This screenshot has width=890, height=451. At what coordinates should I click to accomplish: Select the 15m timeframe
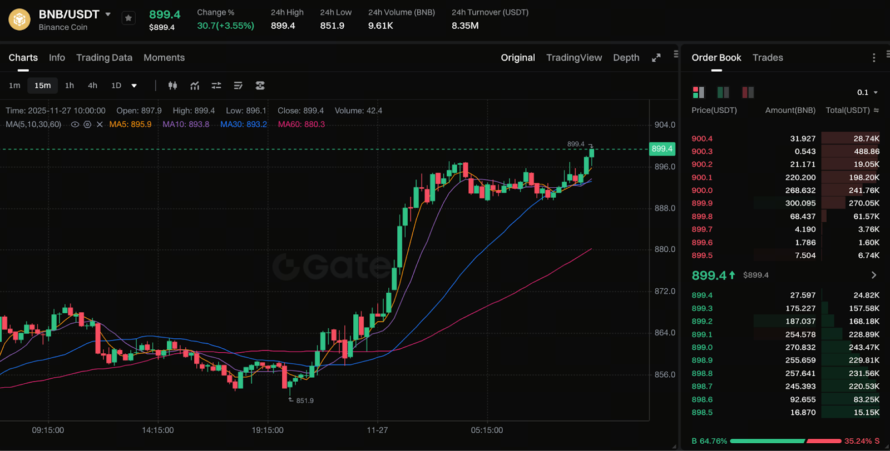(42, 86)
